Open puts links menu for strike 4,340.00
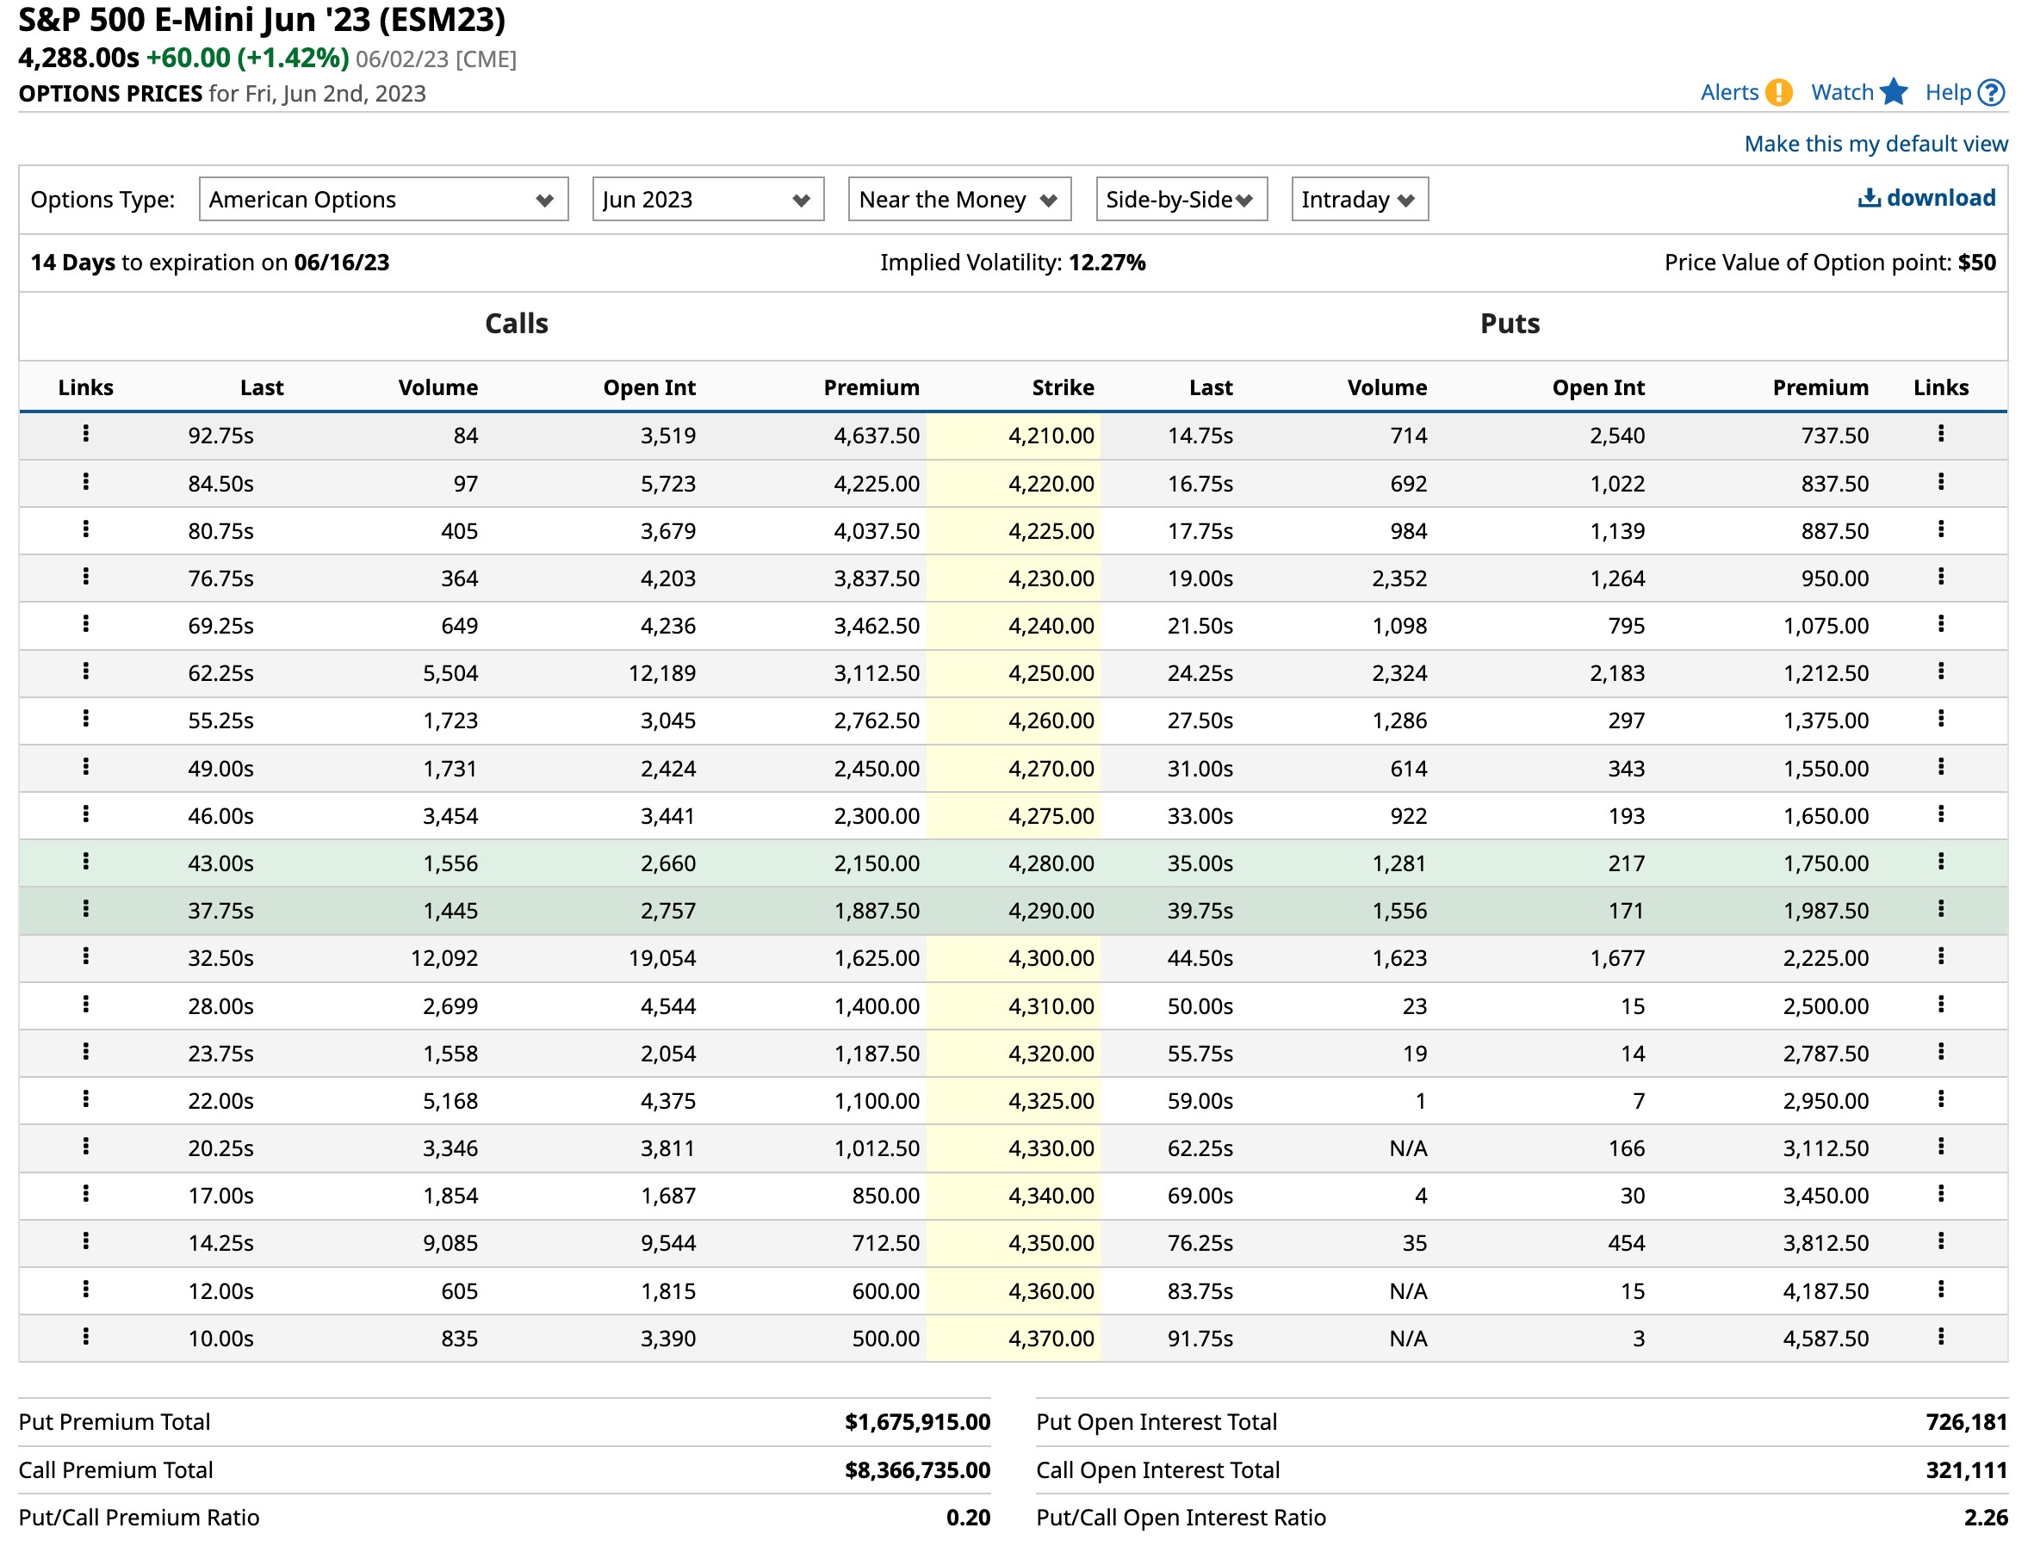Viewport: 2034px width, 1565px height. click(x=1941, y=1193)
